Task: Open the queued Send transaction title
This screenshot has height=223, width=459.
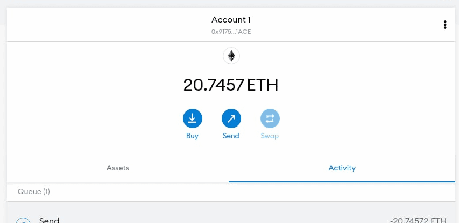Action: click(x=49, y=220)
